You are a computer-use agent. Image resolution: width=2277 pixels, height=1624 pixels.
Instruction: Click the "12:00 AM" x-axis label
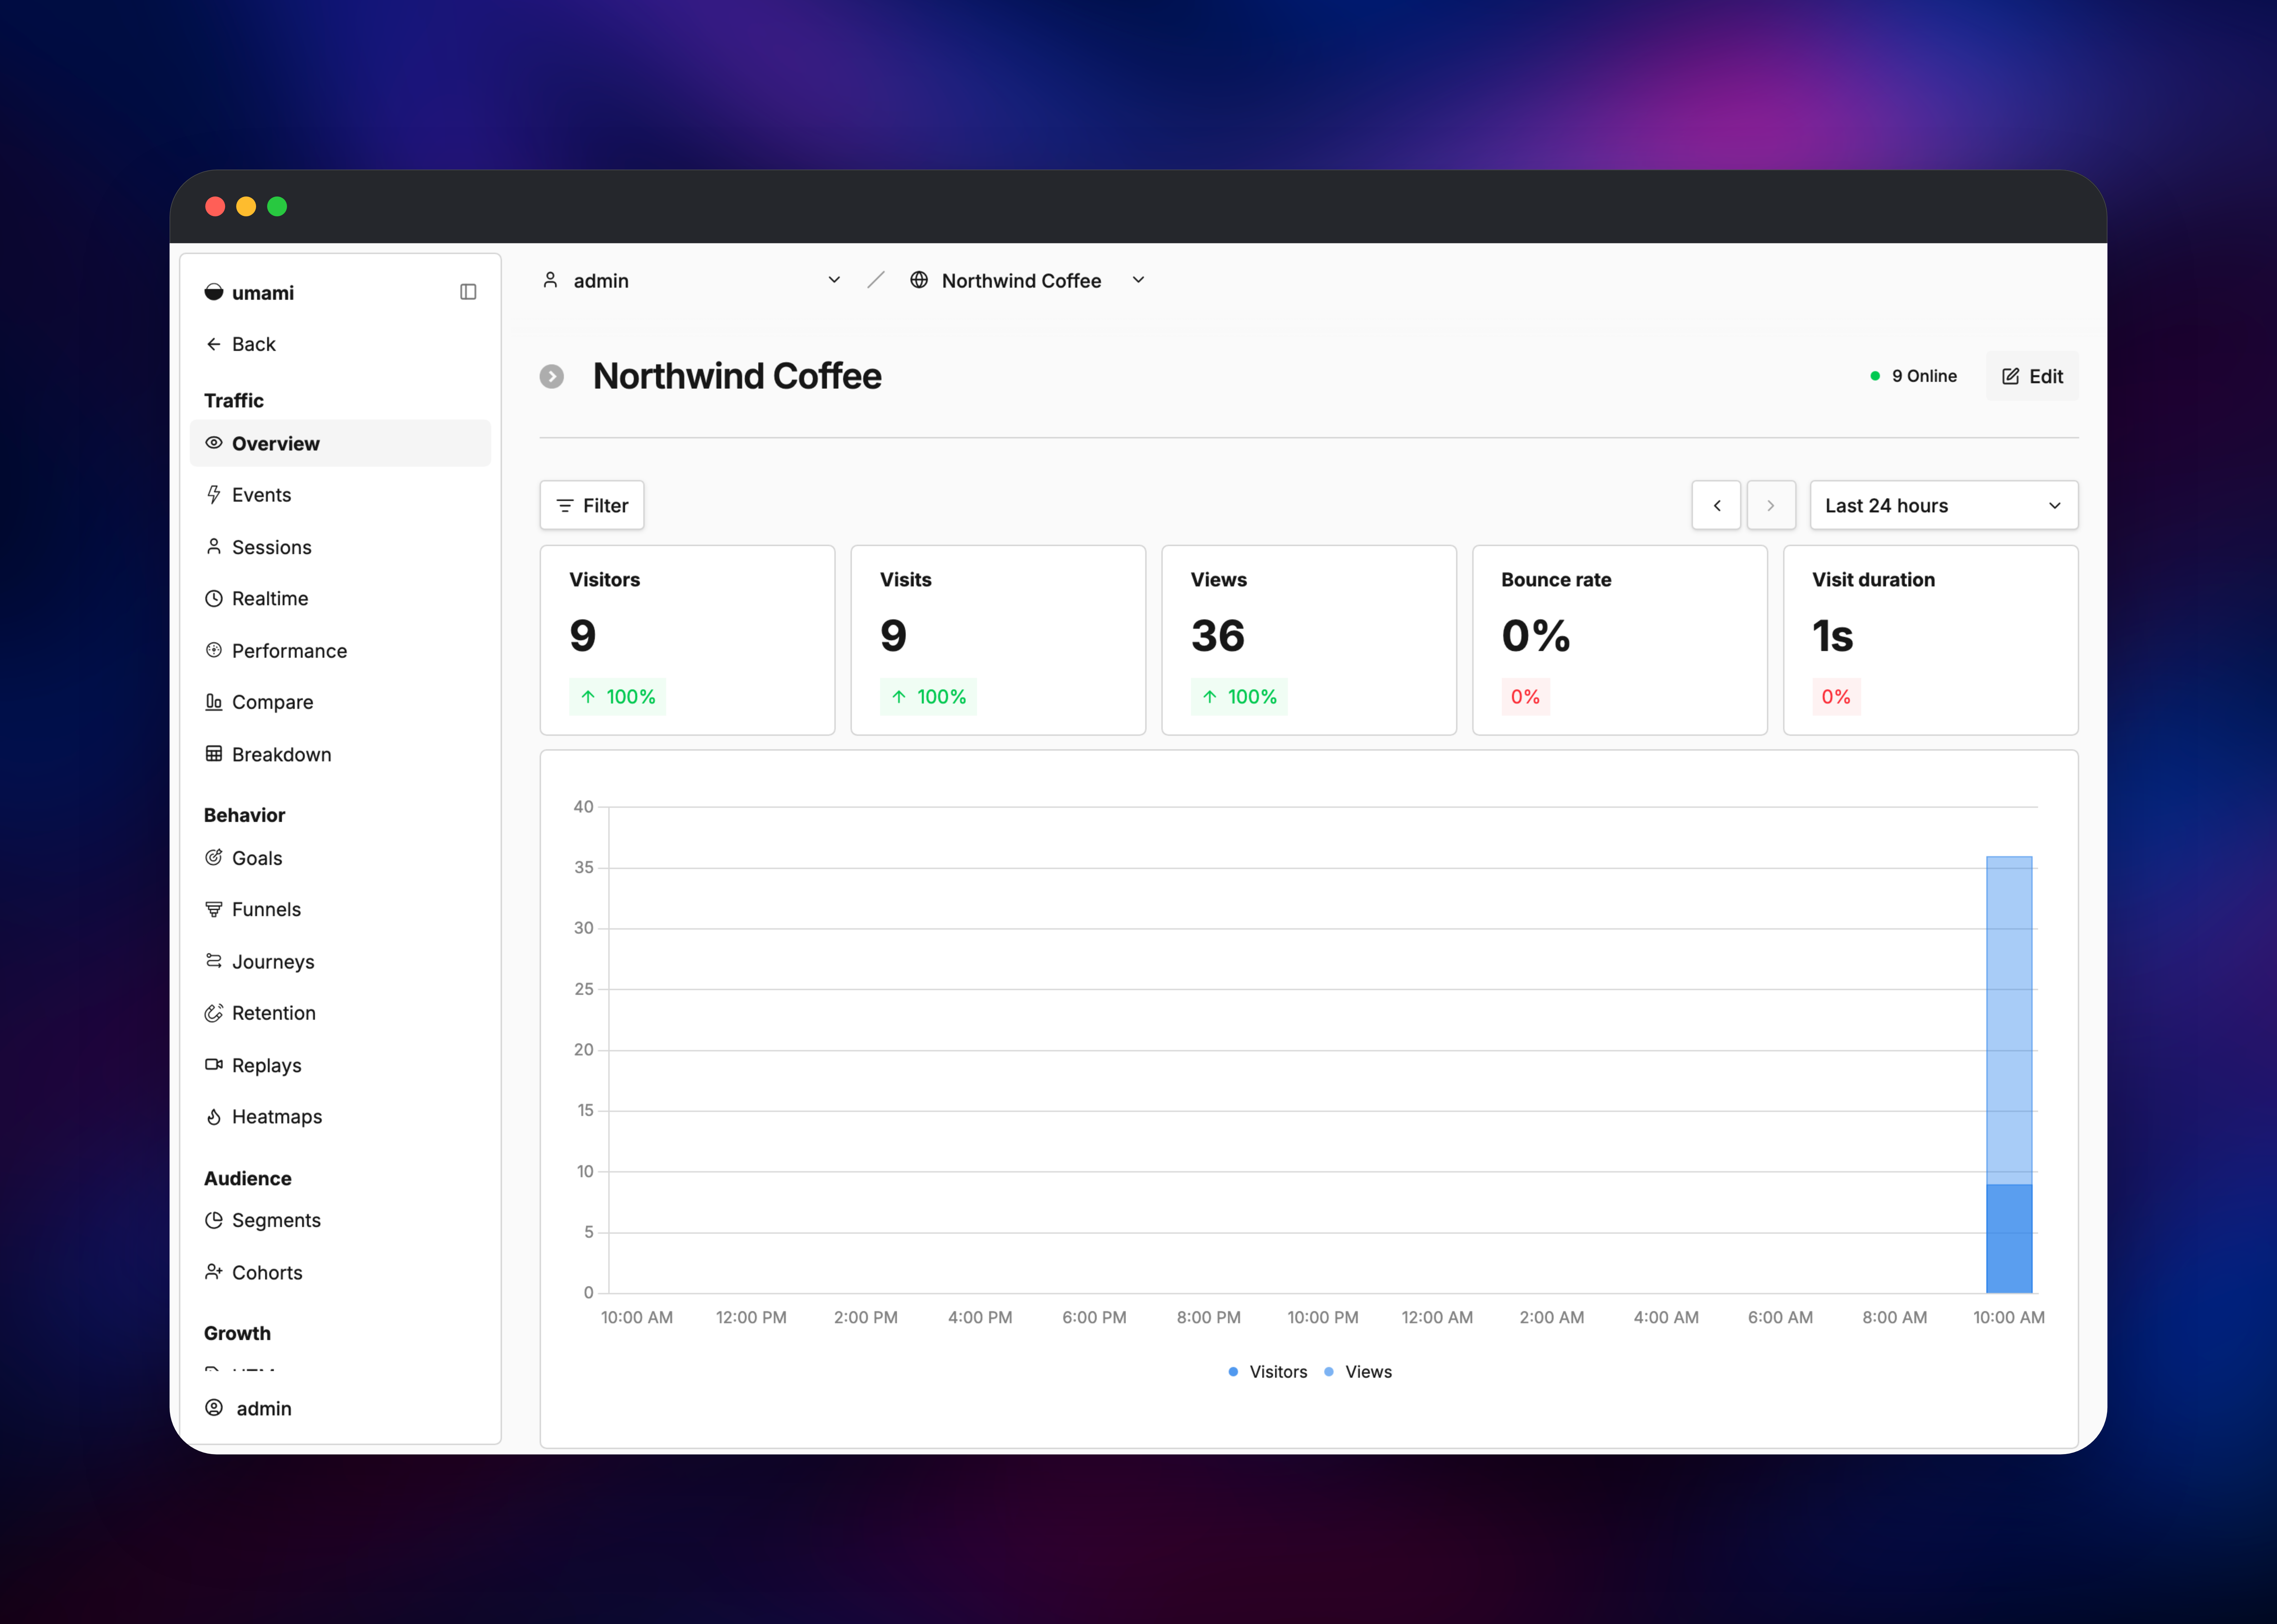[1437, 1317]
